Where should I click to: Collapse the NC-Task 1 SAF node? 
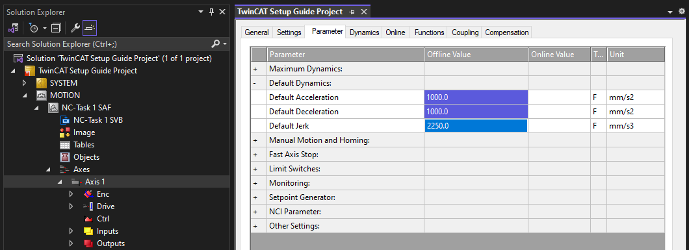(37, 107)
